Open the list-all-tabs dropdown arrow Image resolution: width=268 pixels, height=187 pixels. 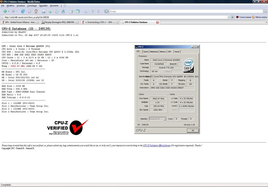(x=266, y=22)
